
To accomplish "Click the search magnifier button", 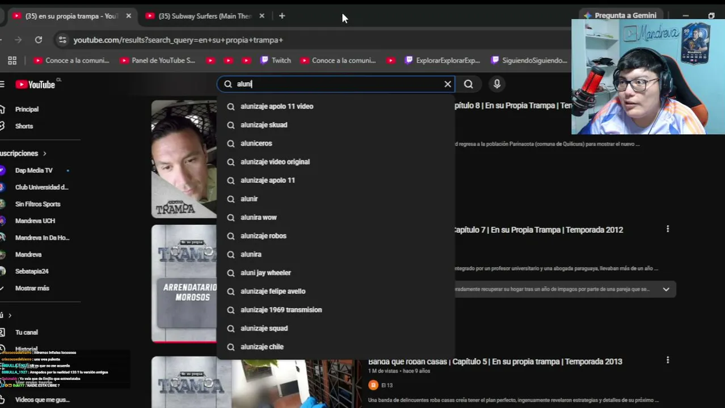I will 469,84.
